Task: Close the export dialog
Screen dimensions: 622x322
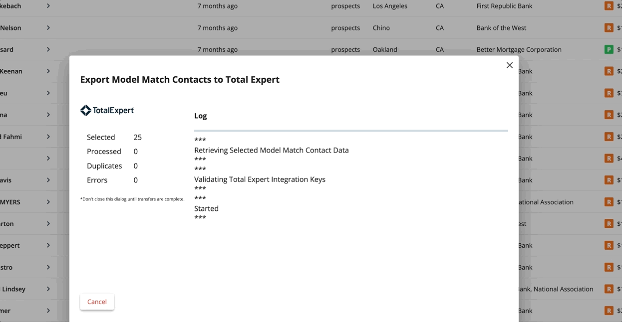Action: 509,65
